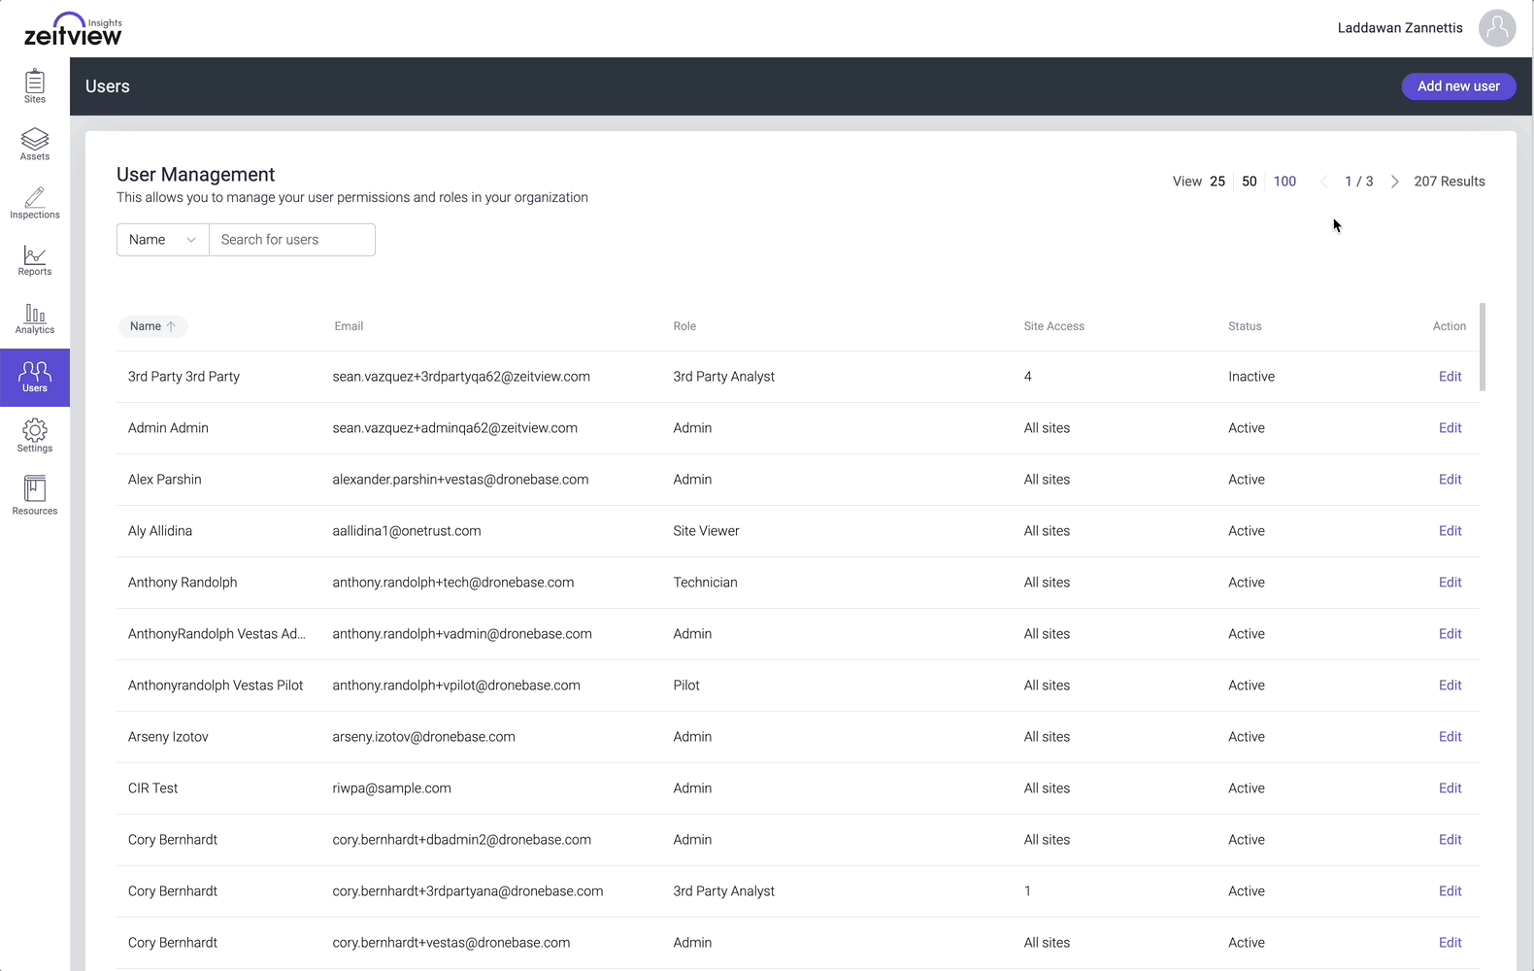Click the Site Access column header

[1053, 326]
